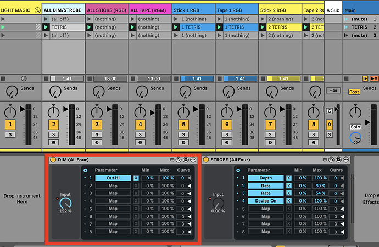This screenshot has width=379, height=247.
Task: Arm track 4 using its record button
Action: click(139, 143)
